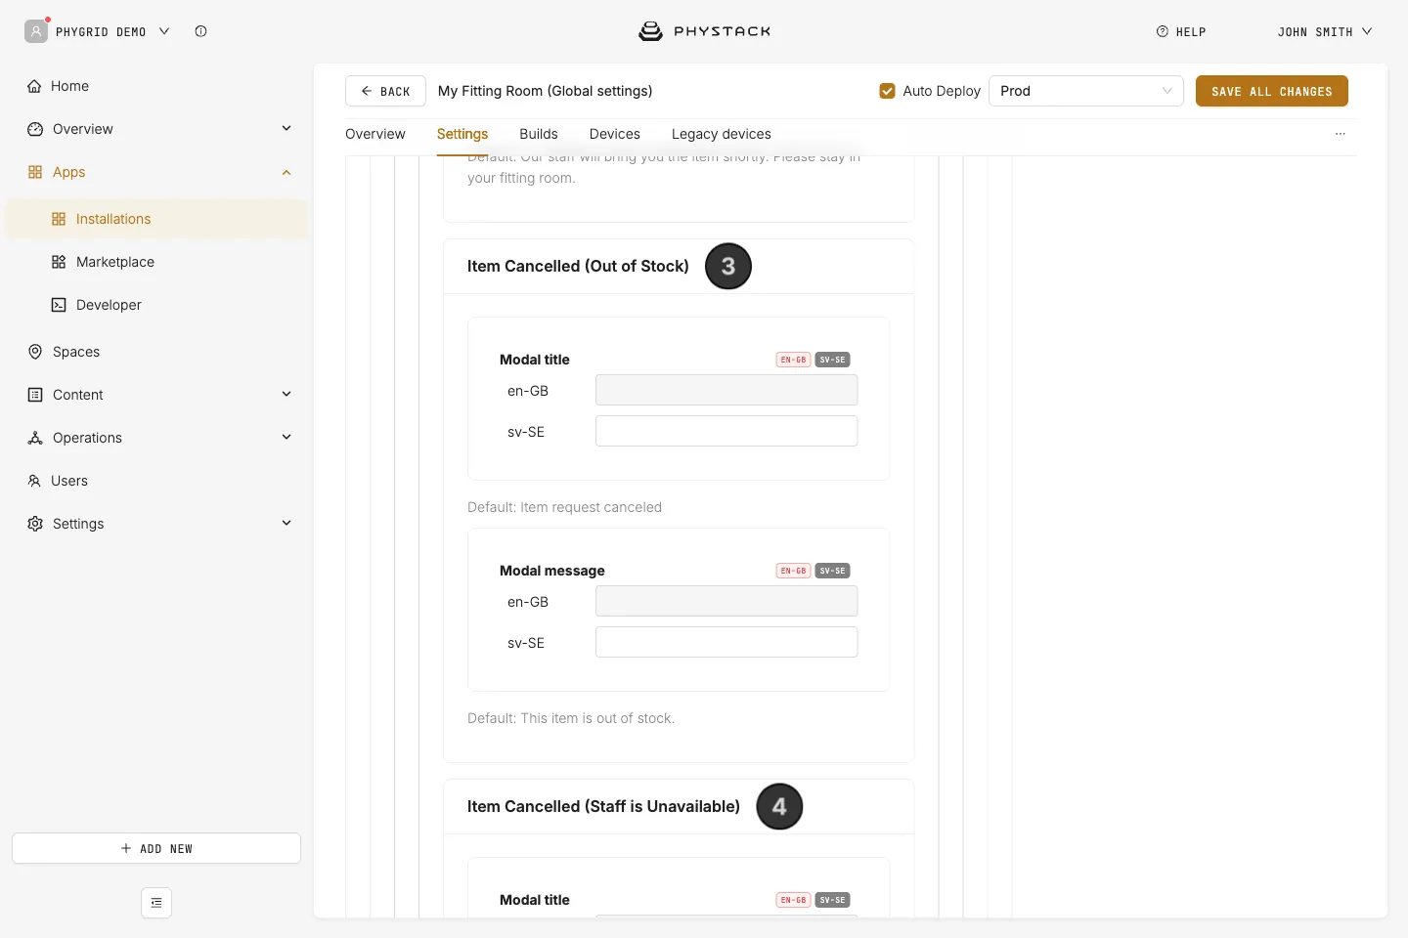Click the Settings gear icon in sidebar
The width and height of the screenshot is (1408, 938).
point(35,524)
